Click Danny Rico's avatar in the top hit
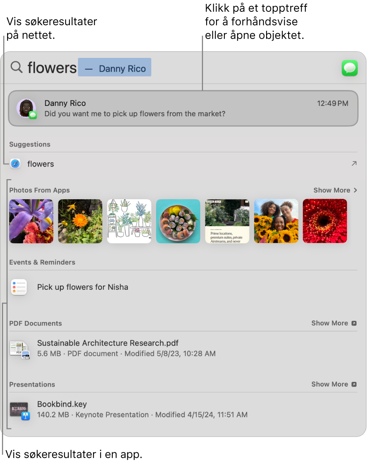This screenshot has height=463, width=367. pyautogui.click(x=26, y=109)
